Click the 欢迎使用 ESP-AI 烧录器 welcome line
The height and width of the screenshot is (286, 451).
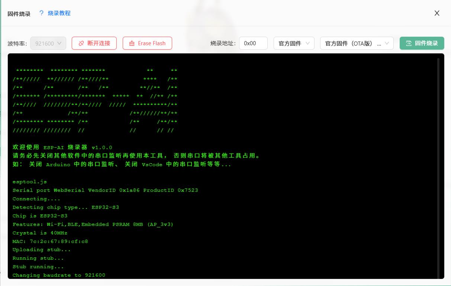(62, 147)
